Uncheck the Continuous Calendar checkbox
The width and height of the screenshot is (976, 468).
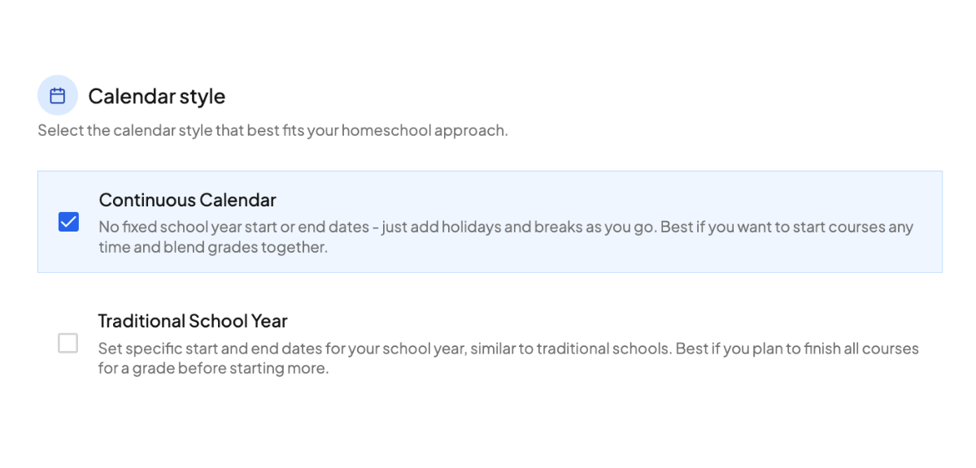68,222
